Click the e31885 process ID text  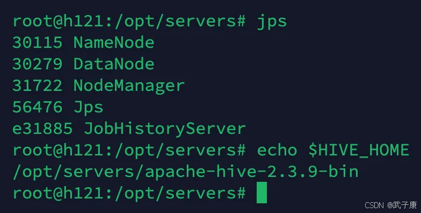[x=42, y=129]
